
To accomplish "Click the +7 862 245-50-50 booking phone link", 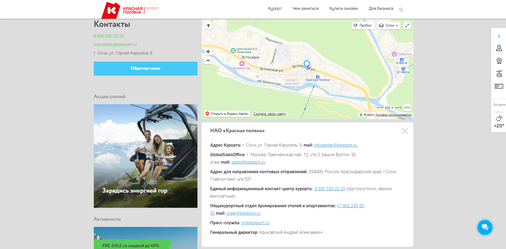I will coord(351,206).
